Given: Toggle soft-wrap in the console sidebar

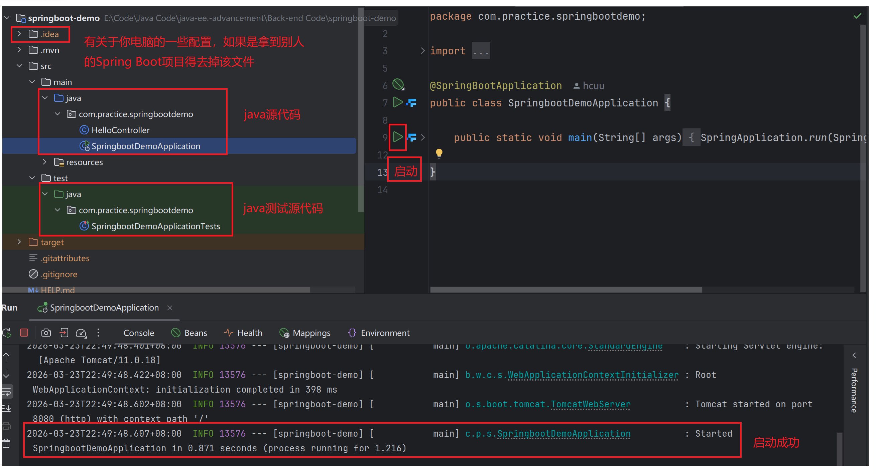Looking at the screenshot, I should pyautogui.click(x=7, y=392).
